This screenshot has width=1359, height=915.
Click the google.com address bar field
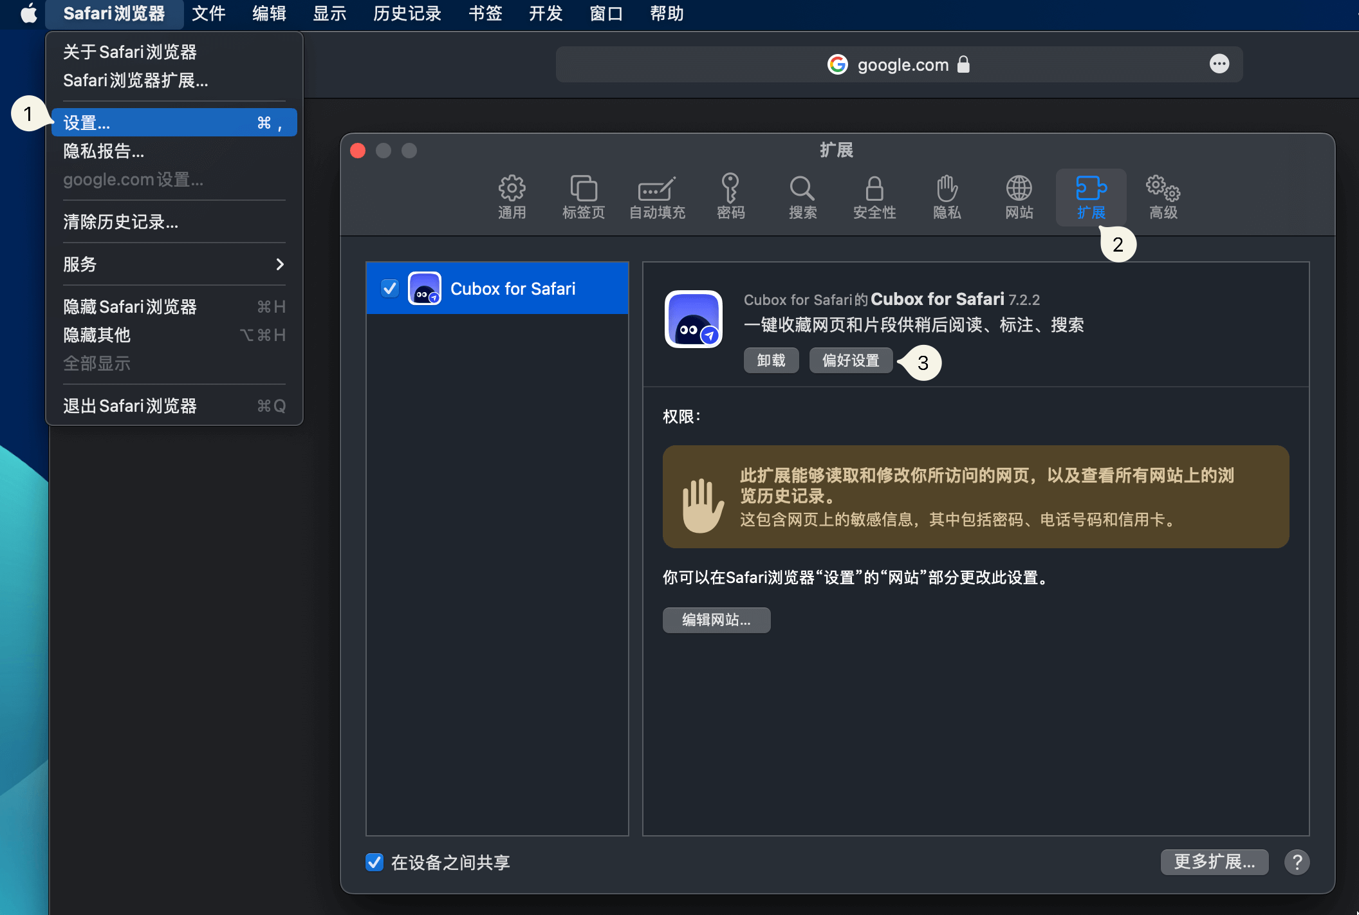click(899, 64)
